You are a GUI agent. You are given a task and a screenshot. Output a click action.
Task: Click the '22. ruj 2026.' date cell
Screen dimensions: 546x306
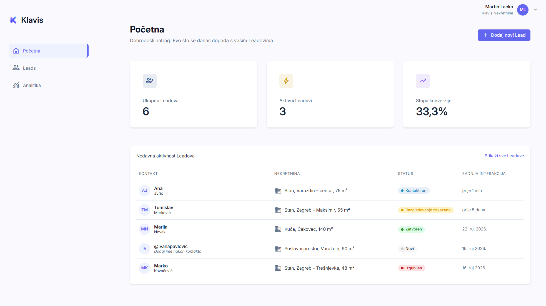pos(475,229)
